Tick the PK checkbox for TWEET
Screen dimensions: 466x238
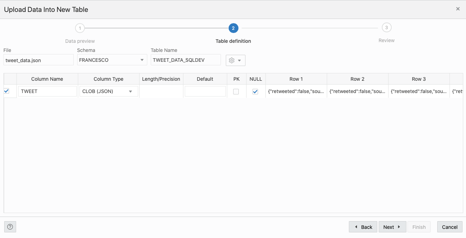point(236,92)
